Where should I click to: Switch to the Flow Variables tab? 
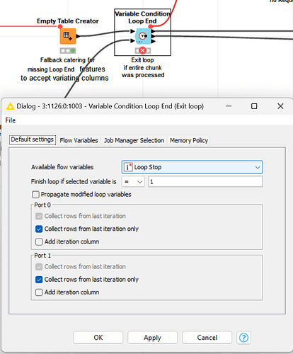(79, 140)
